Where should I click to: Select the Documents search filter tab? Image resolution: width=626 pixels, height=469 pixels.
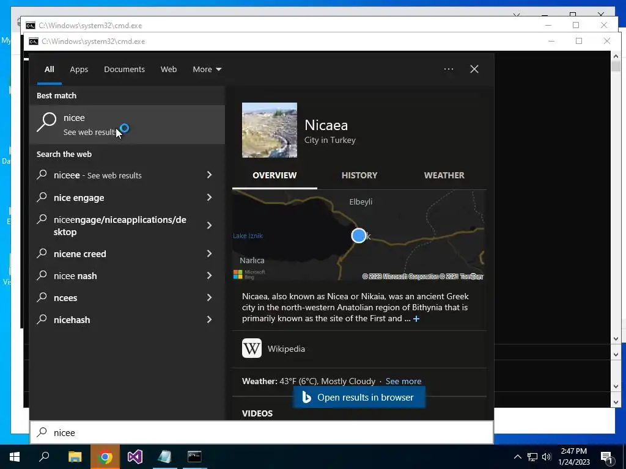click(124, 70)
